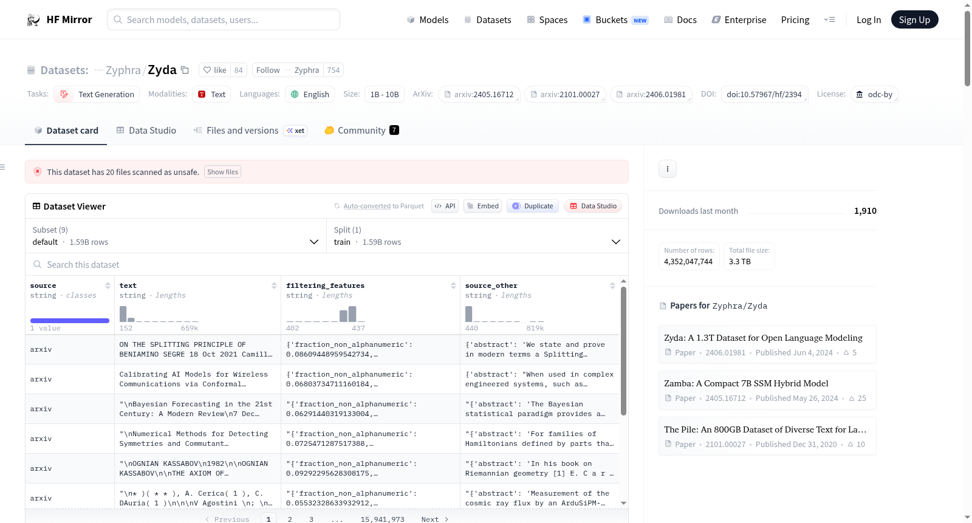This screenshot has height=523, width=972.
Task: Open arxiv:2405.16712 tag link
Action: click(479, 95)
